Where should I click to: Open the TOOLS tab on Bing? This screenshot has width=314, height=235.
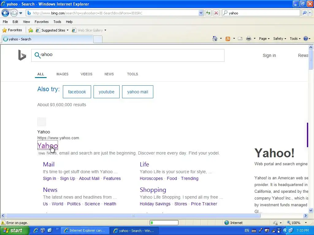point(132,74)
